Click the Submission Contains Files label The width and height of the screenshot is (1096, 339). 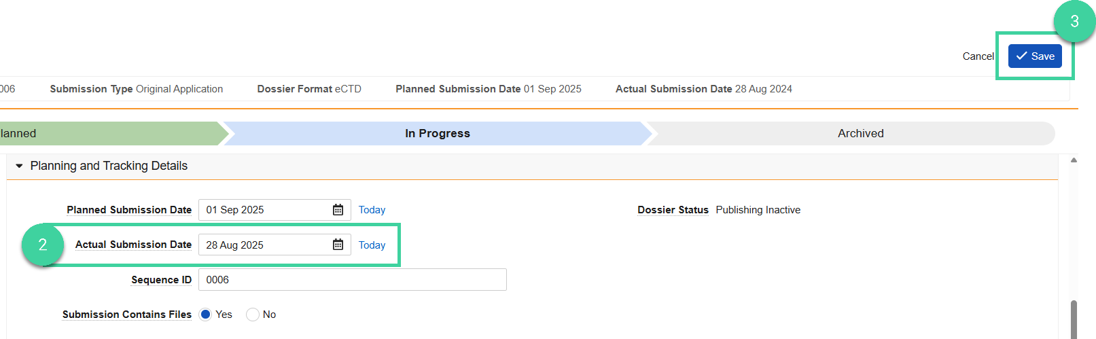point(127,315)
